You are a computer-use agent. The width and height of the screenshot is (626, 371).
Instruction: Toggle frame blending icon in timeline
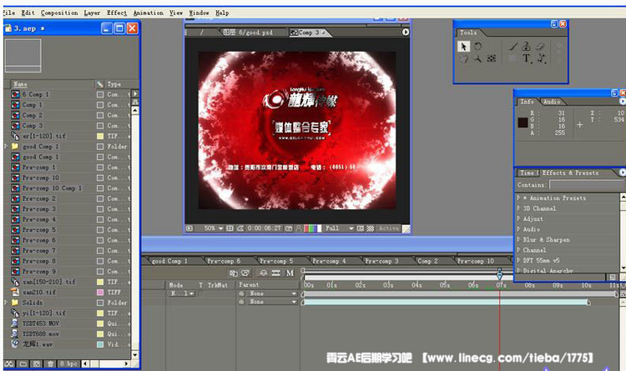point(276,273)
